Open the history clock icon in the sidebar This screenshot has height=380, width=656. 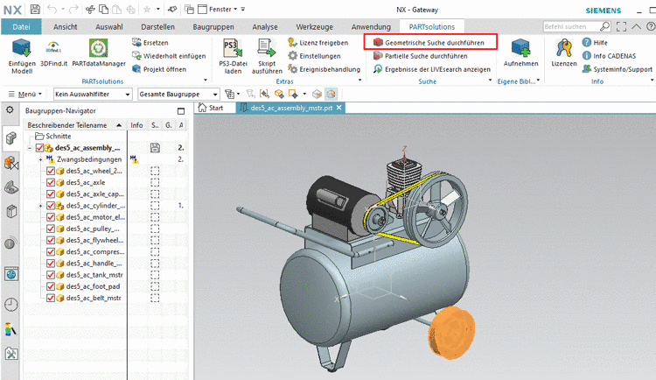[x=11, y=305]
